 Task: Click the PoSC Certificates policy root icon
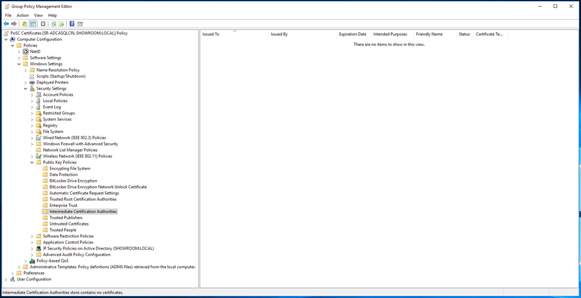pyautogui.click(x=6, y=33)
